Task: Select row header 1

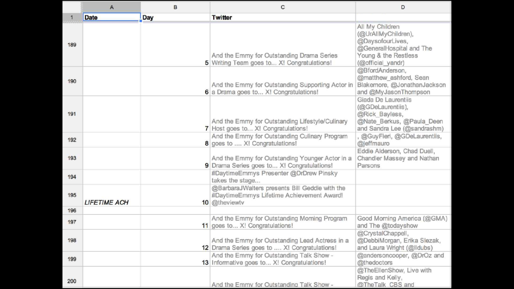Action: 72,17
